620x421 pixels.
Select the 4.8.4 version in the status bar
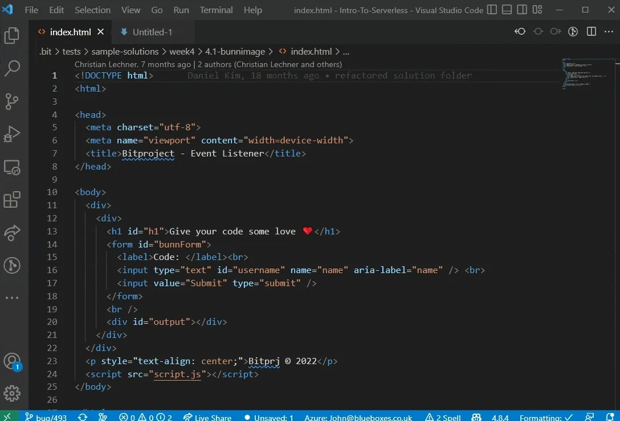[x=500, y=417]
